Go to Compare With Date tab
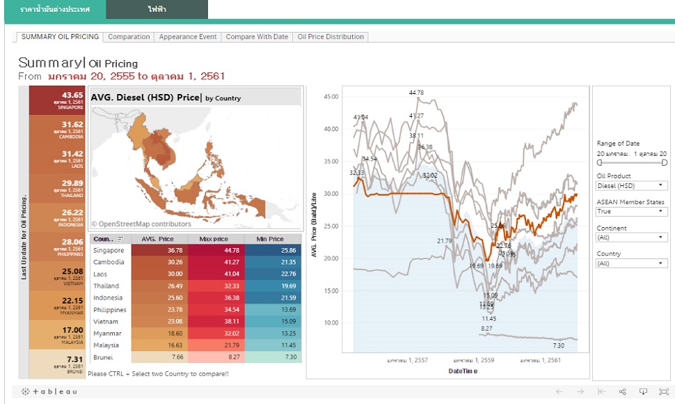This screenshot has height=404, width=675. [257, 37]
